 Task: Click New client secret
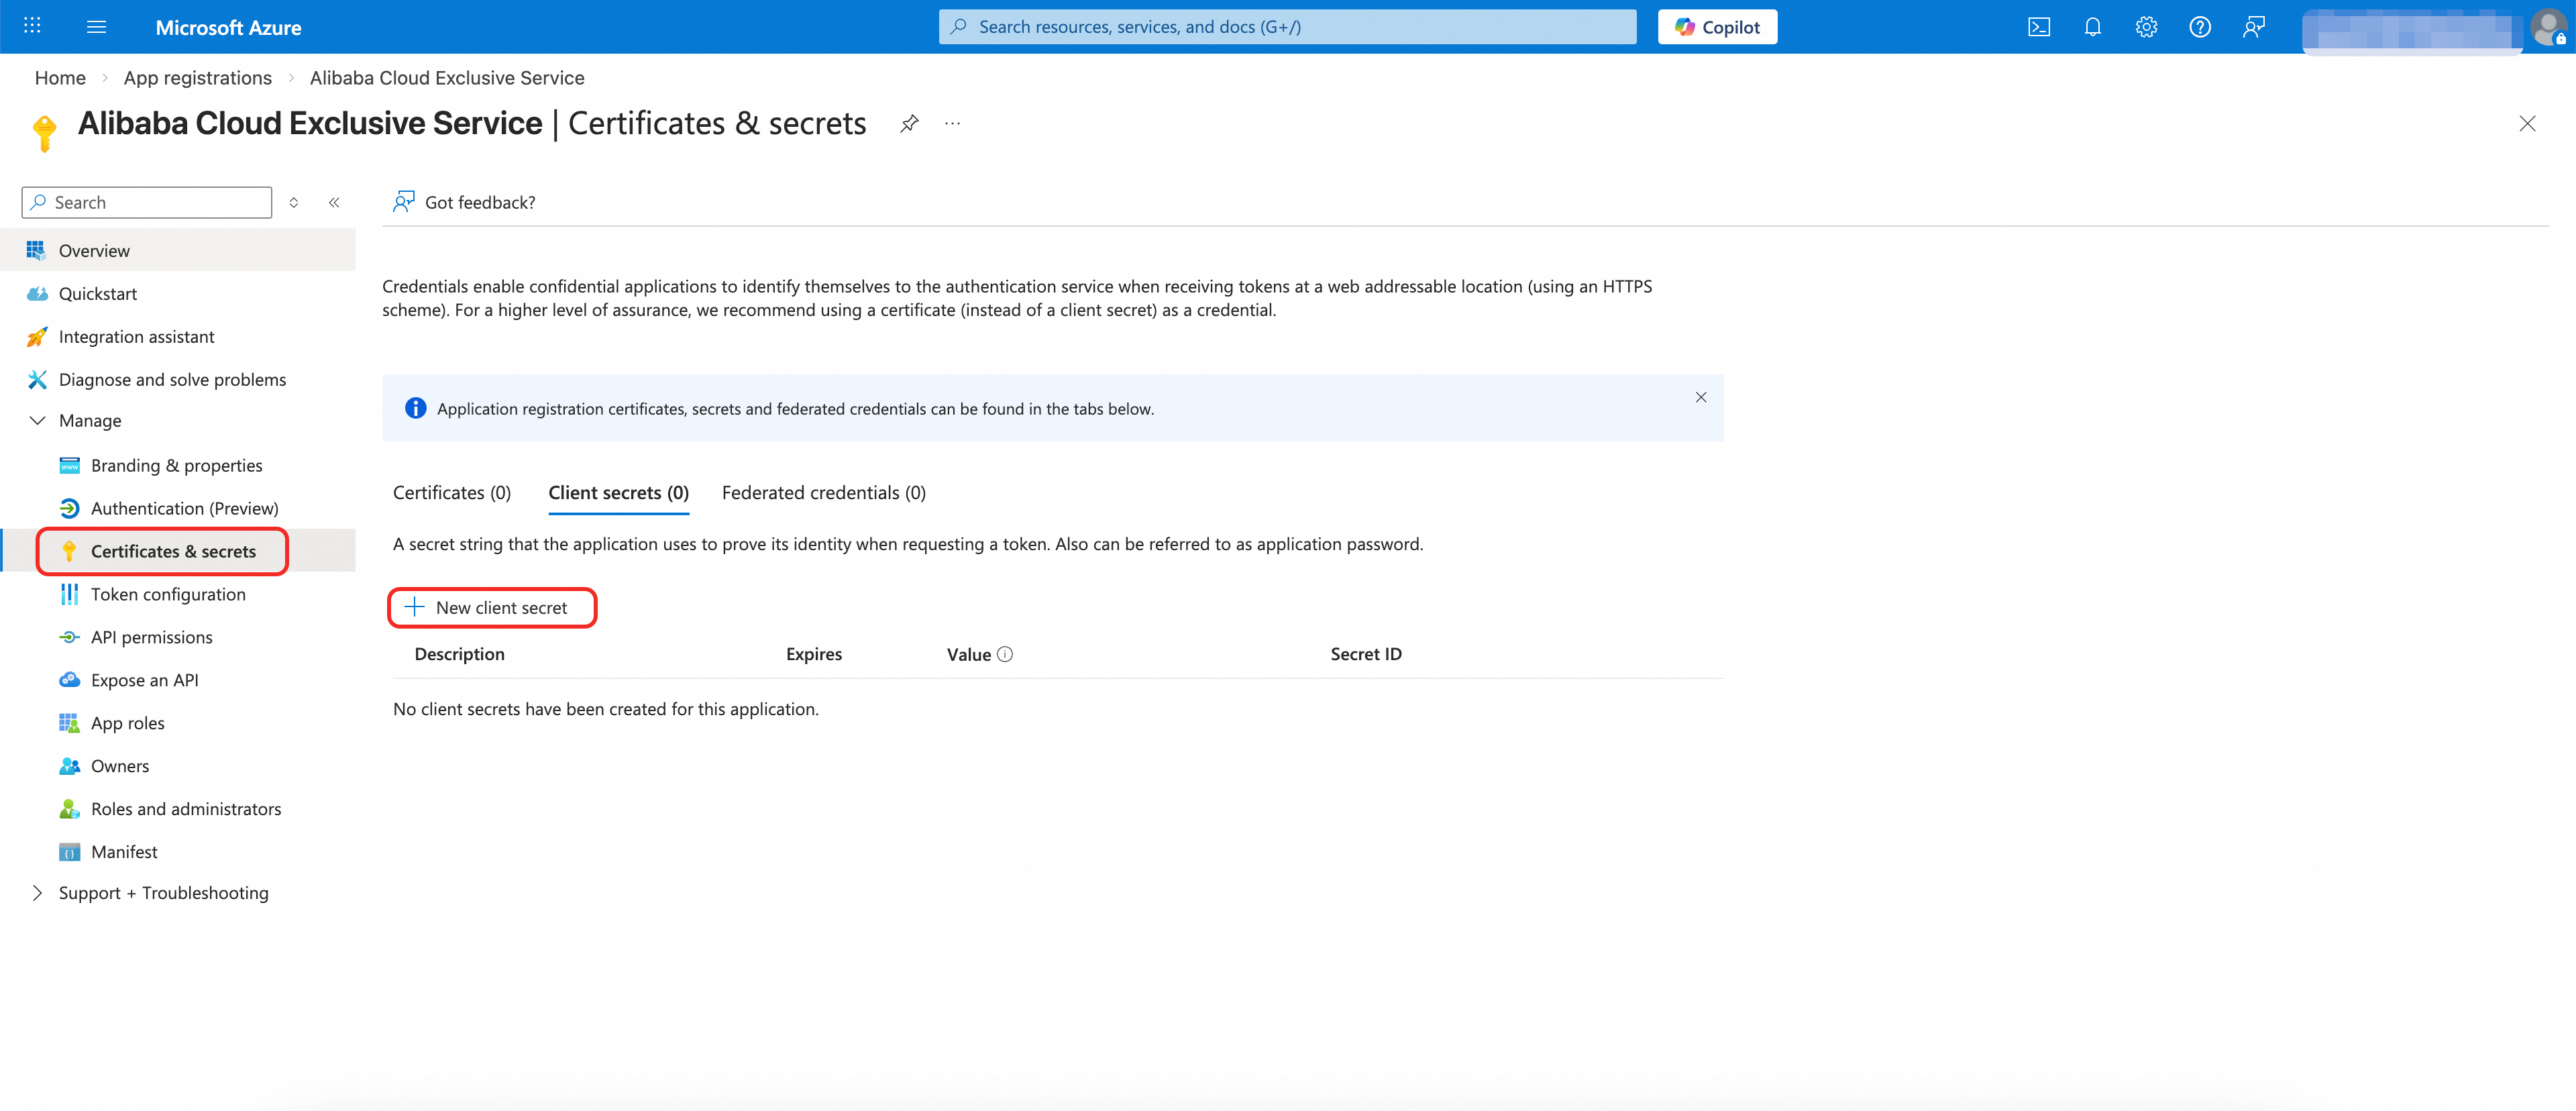coord(491,608)
